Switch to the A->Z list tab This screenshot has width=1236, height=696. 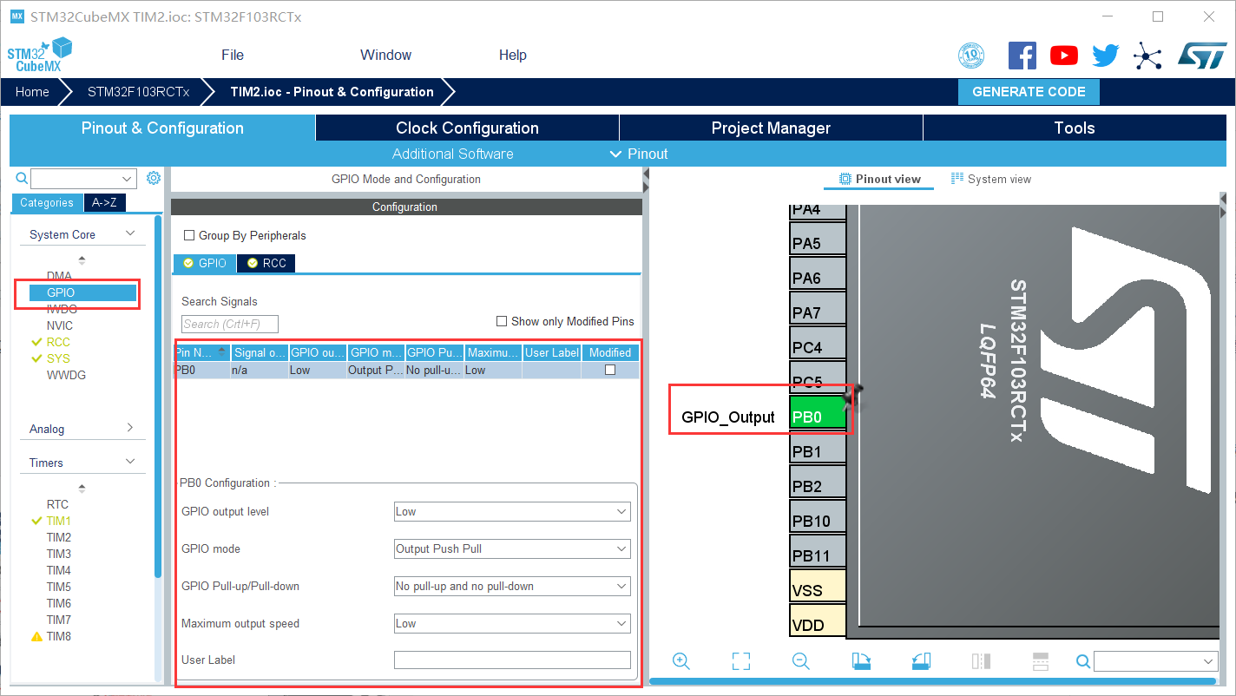[x=105, y=202]
